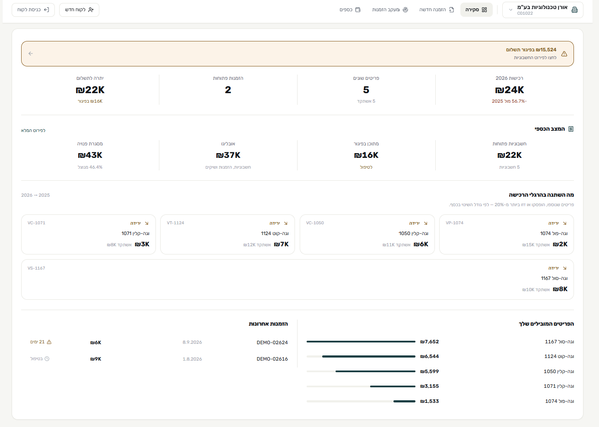Click the ₪3,155 amount in top items
Screen dimensions: 599x427
coord(429,386)
